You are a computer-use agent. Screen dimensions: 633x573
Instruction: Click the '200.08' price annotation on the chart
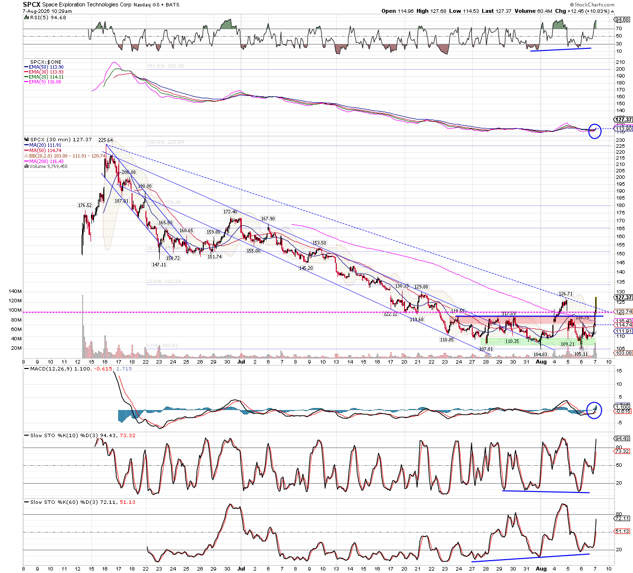[x=129, y=172]
